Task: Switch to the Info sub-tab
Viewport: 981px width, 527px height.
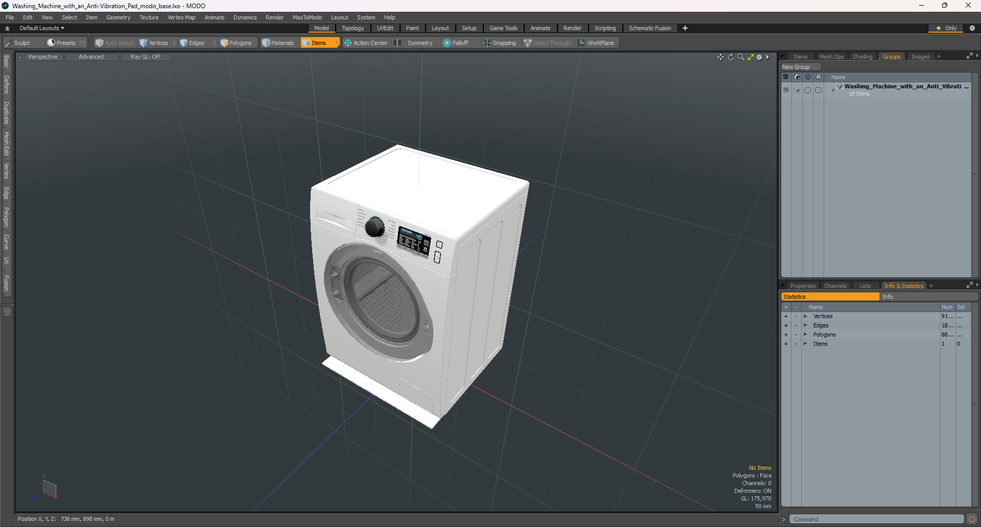Action: [x=929, y=297]
